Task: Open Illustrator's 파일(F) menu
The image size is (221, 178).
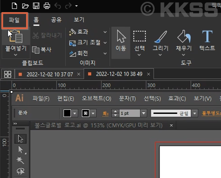Action: (41, 99)
